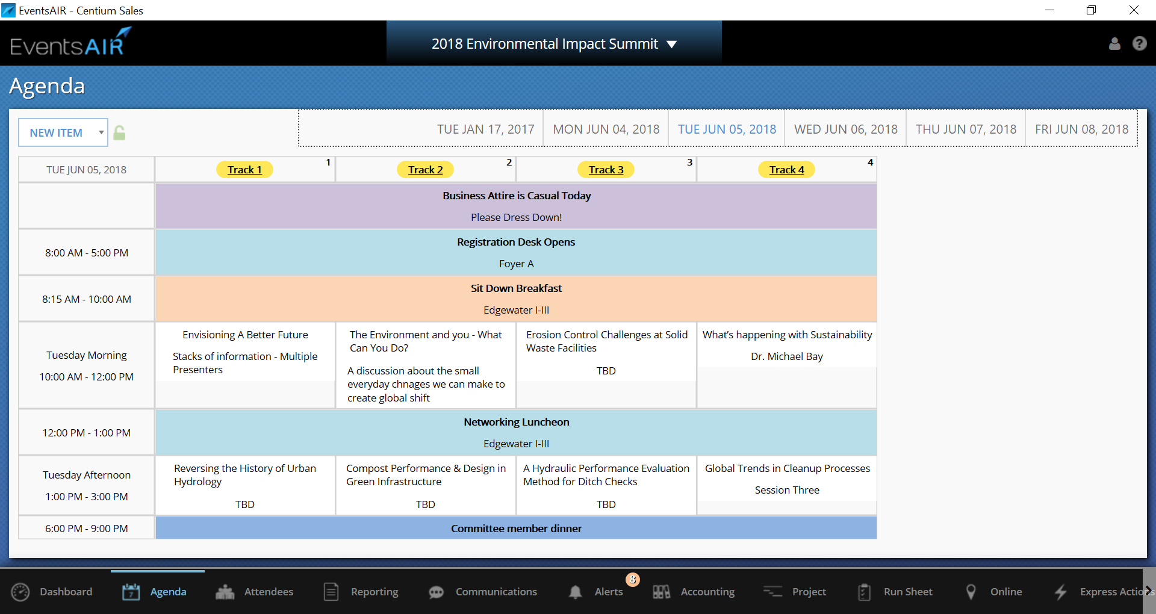Click the TUE JUN 05, 2018 grid header cell

coord(87,170)
